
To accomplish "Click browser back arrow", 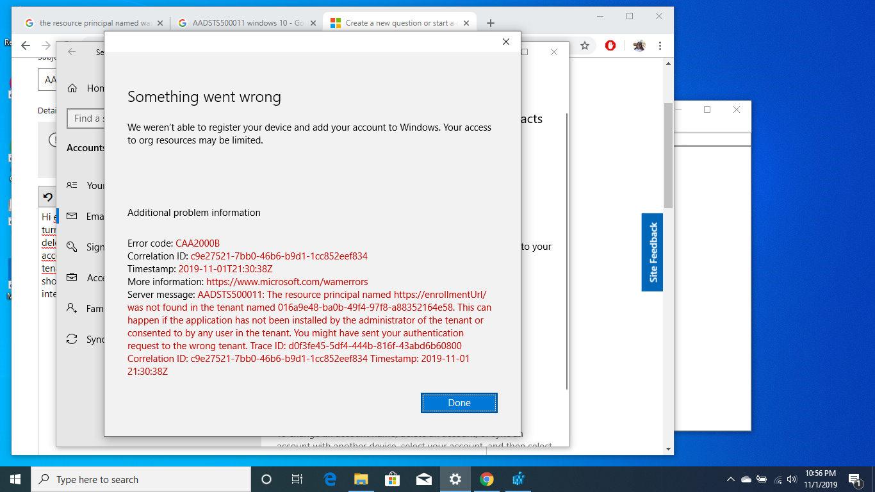I will click(x=26, y=45).
